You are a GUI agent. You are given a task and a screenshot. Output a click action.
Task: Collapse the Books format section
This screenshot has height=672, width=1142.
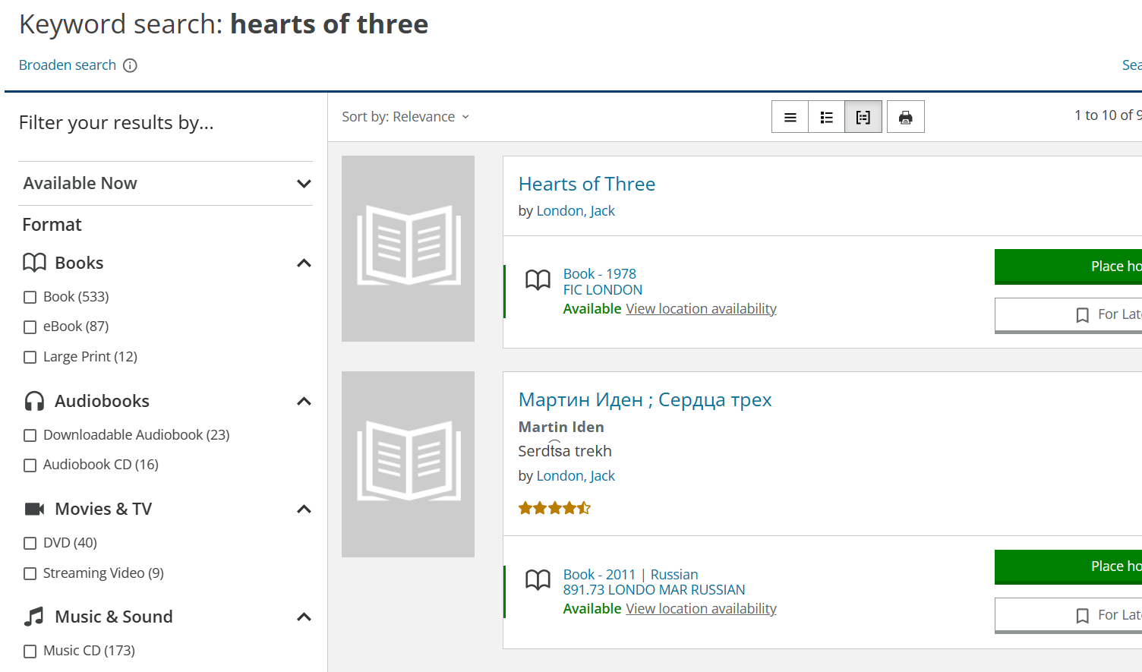pos(304,263)
